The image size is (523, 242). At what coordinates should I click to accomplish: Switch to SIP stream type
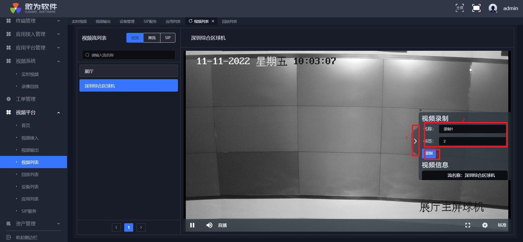click(168, 38)
